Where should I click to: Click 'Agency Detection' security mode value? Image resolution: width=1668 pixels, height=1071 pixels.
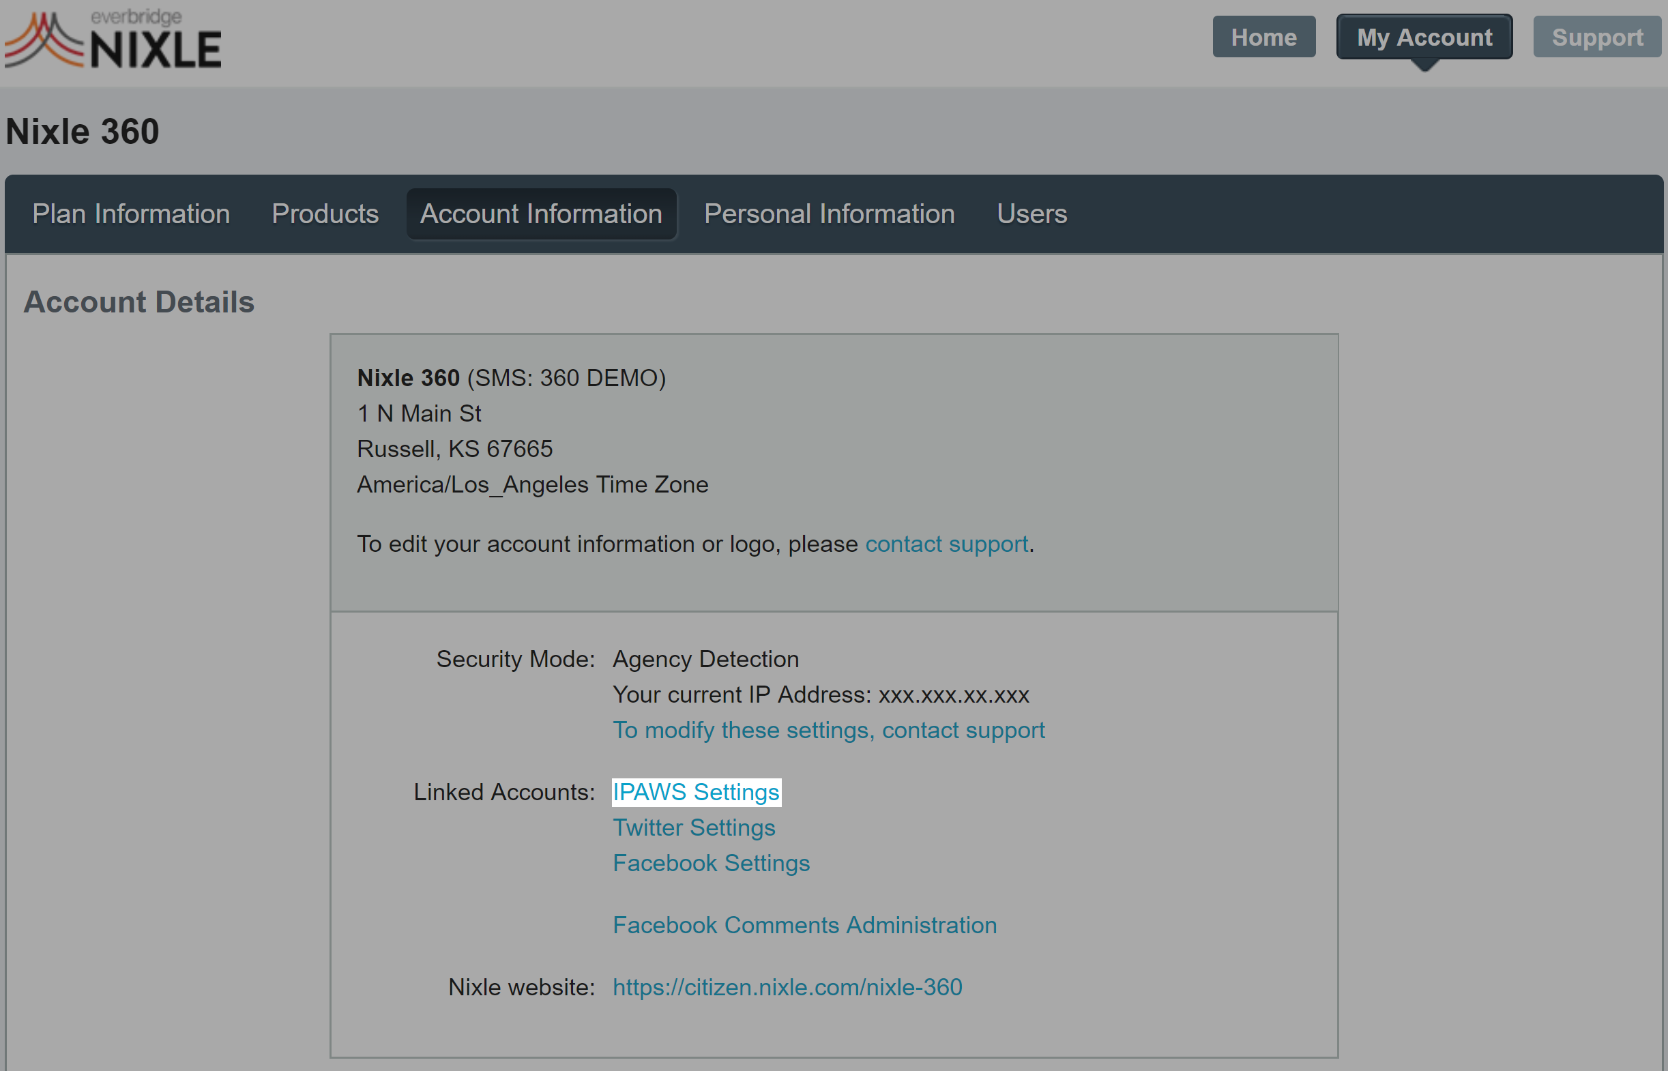(x=705, y=658)
